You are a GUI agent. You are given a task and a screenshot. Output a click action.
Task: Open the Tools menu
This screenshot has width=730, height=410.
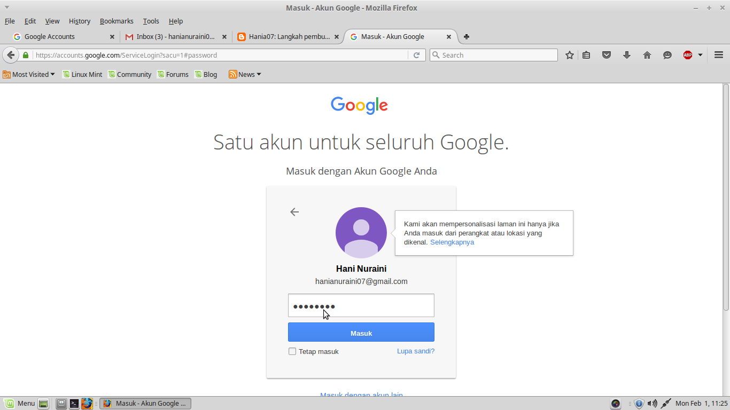[151, 21]
